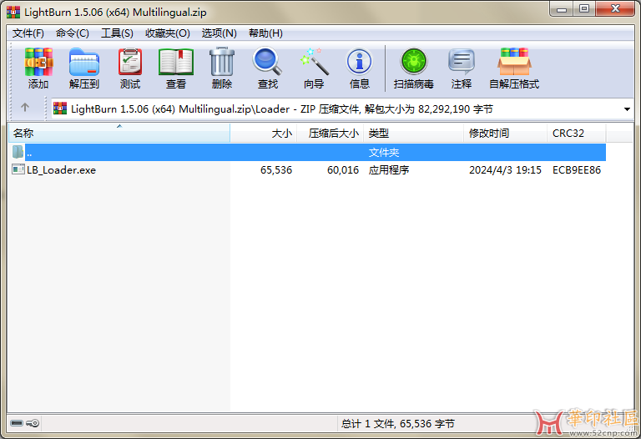This screenshot has height=439, width=641.
Task: Click the size value 65,536 in the file row
Action: click(x=276, y=170)
